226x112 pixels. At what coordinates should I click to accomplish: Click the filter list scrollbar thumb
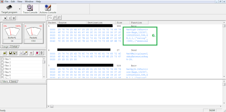(44, 62)
